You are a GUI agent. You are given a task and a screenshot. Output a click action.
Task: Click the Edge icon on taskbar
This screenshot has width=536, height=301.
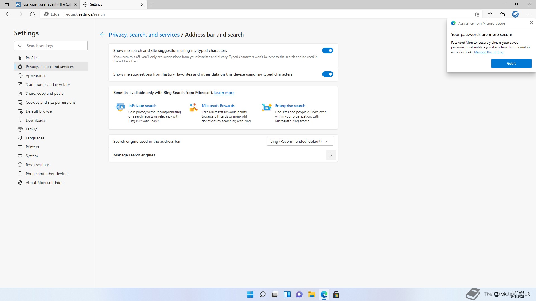click(x=324, y=294)
